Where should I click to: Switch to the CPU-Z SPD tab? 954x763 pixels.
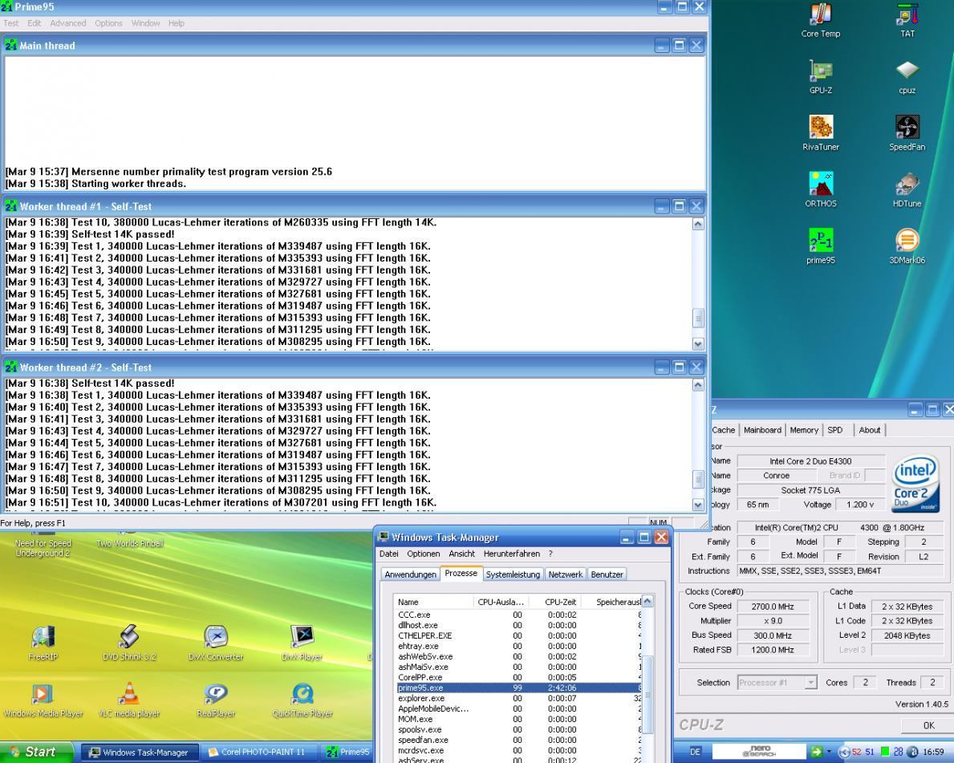835,430
